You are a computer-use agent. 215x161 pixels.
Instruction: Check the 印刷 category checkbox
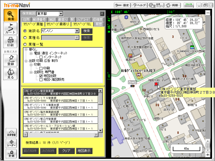pos(41,68)
